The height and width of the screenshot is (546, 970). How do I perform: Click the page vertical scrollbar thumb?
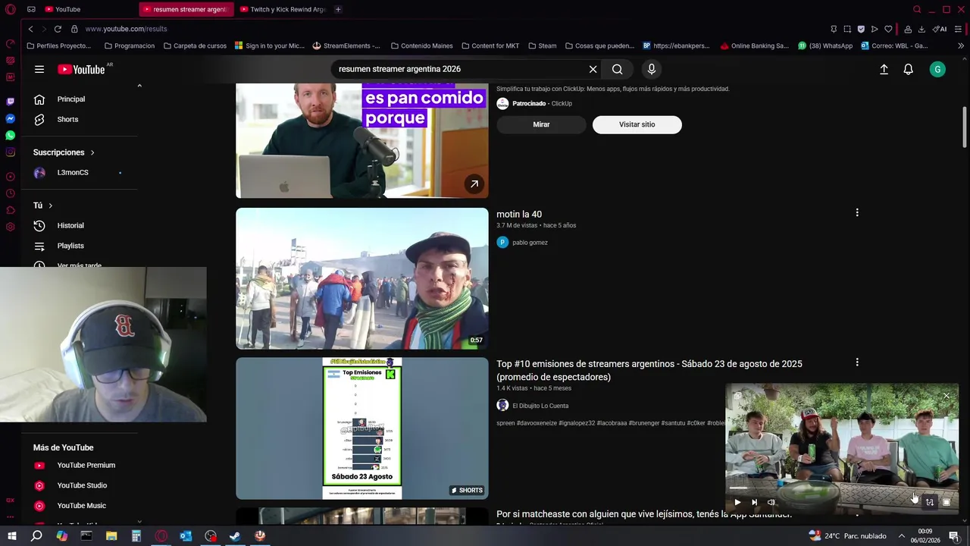coord(964,126)
